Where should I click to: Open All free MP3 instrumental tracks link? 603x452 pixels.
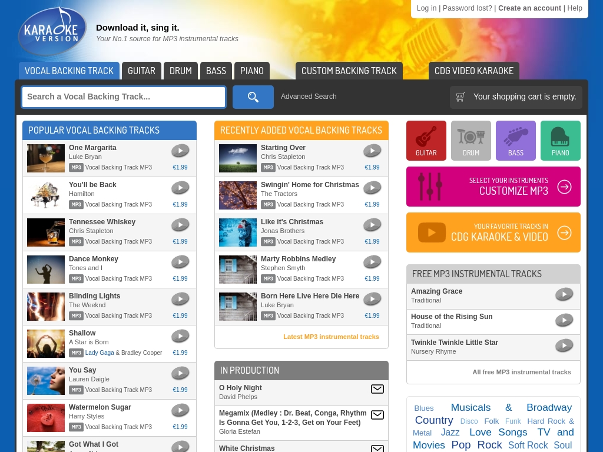[522, 372]
